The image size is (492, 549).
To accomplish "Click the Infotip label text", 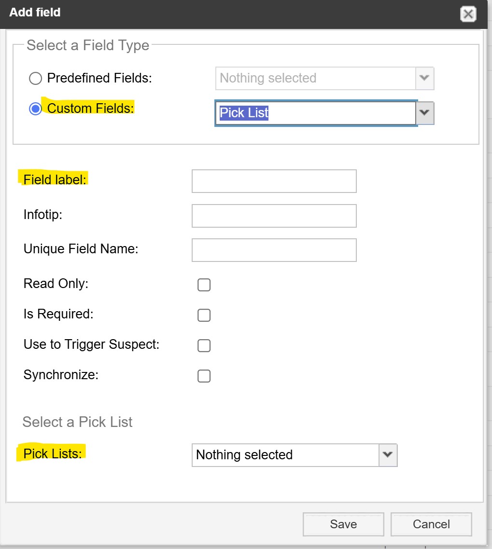I will pos(43,214).
